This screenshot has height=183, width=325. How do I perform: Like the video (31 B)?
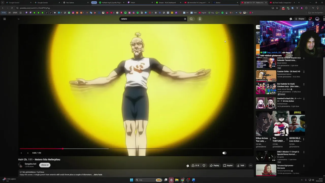195,165
